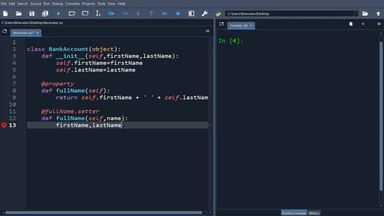Open the editor file browse tabs icon
The image size is (384, 216).
pyautogui.click(x=4, y=31)
